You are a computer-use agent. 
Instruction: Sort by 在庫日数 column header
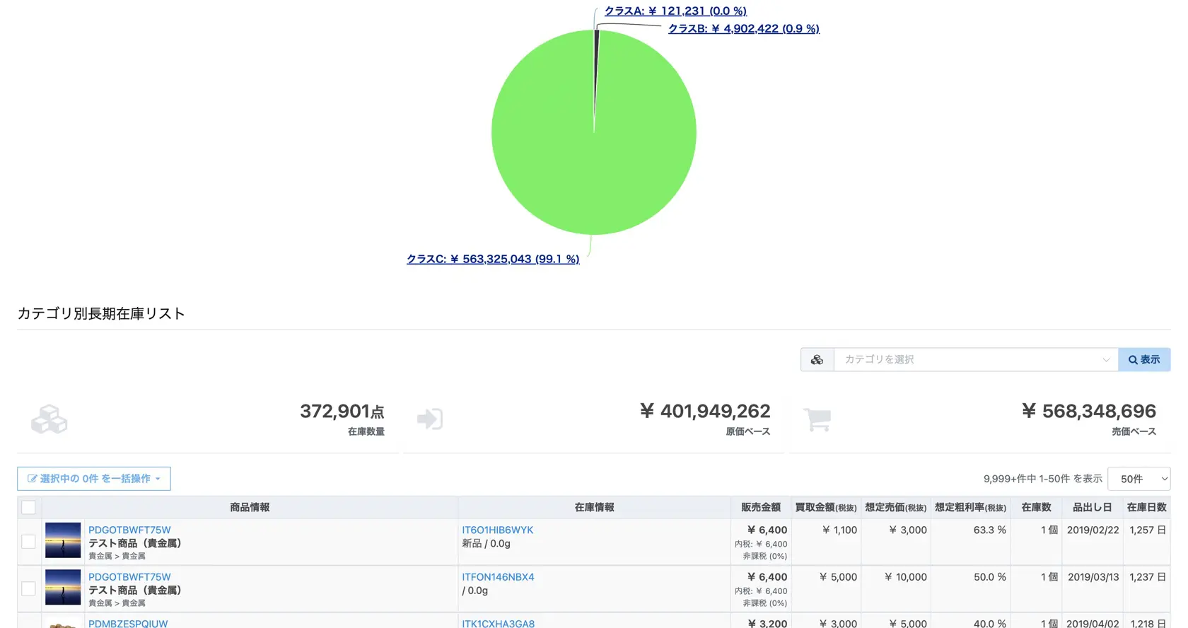(1146, 507)
